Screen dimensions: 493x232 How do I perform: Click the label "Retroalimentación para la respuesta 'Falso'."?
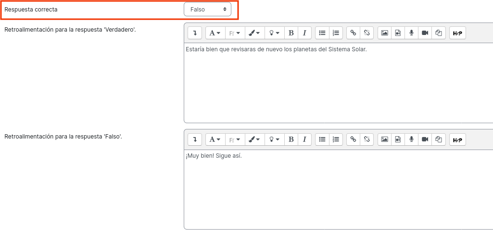(x=63, y=137)
